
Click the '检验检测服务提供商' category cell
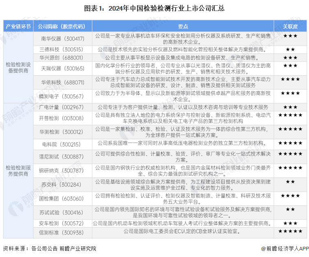pos(18,171)
